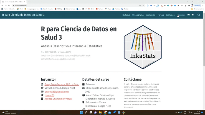205x115 pixels.
Task: Click the percys1991@gmail.com email link
Action: coord(57,91)
